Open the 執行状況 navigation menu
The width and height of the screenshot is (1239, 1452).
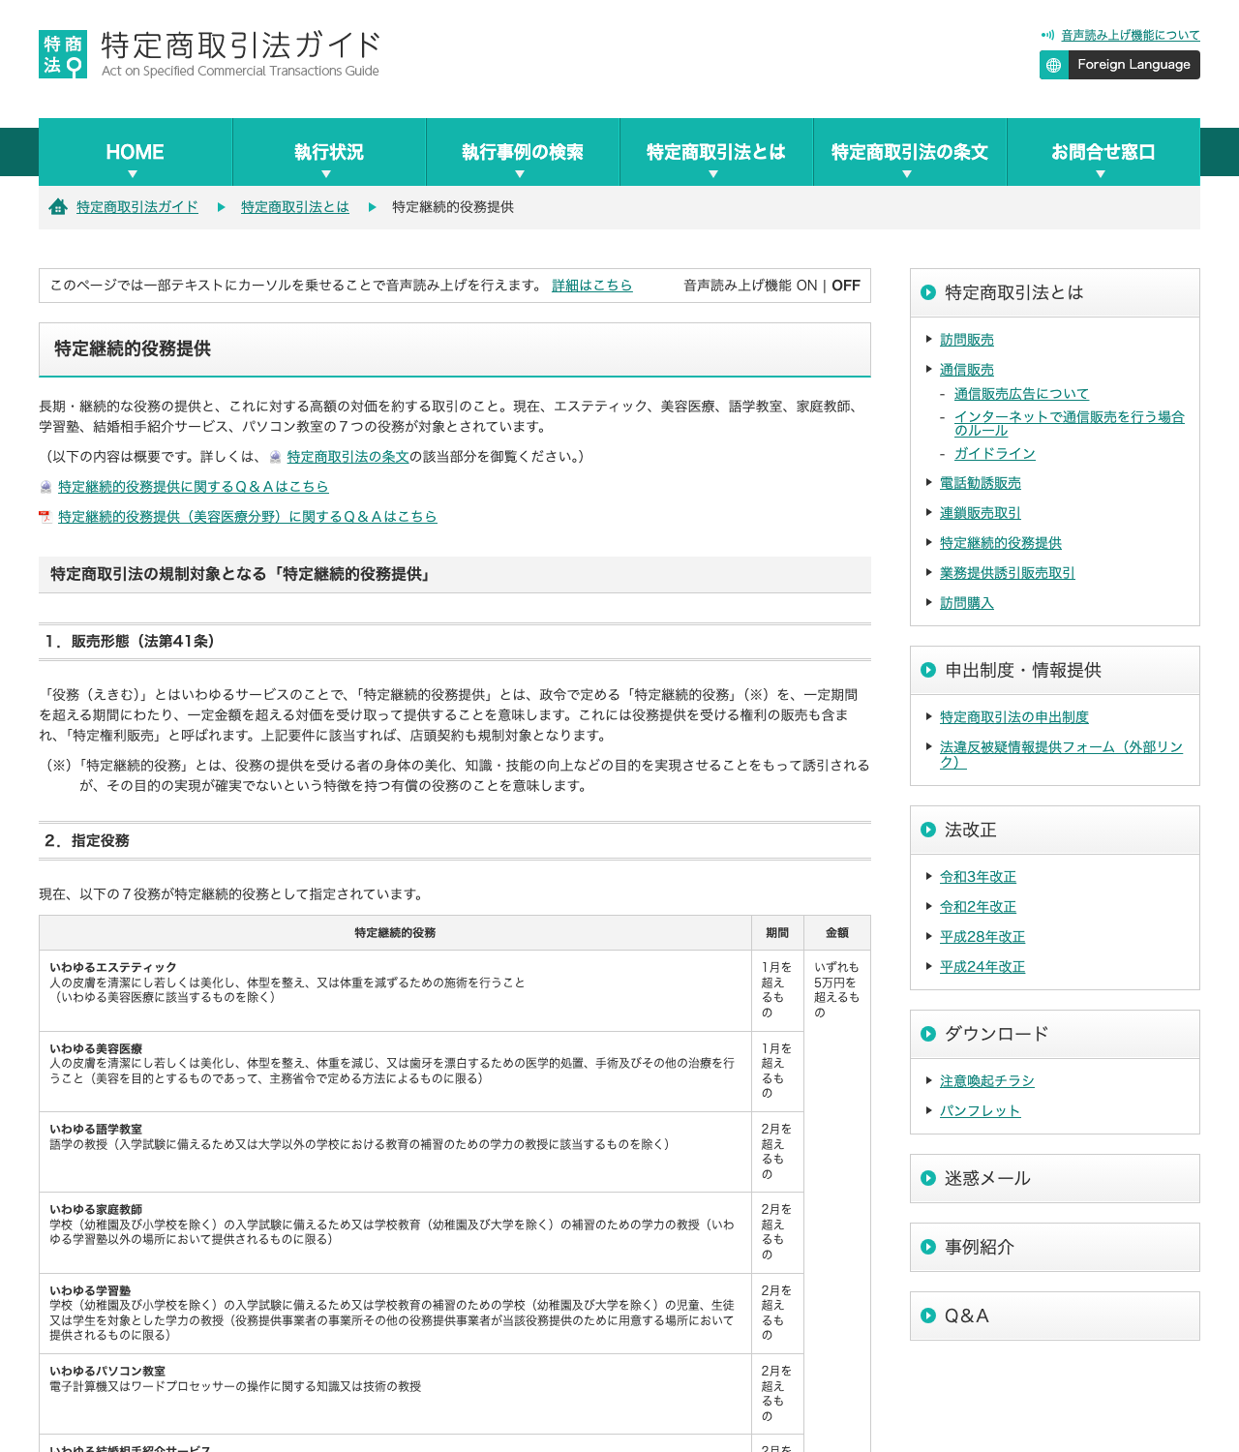329,152
